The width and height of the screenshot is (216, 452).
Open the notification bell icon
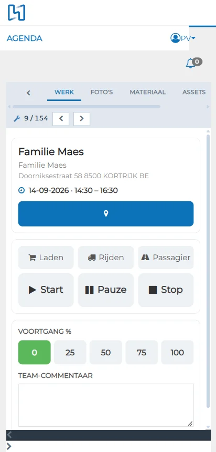tap(190, 64)
